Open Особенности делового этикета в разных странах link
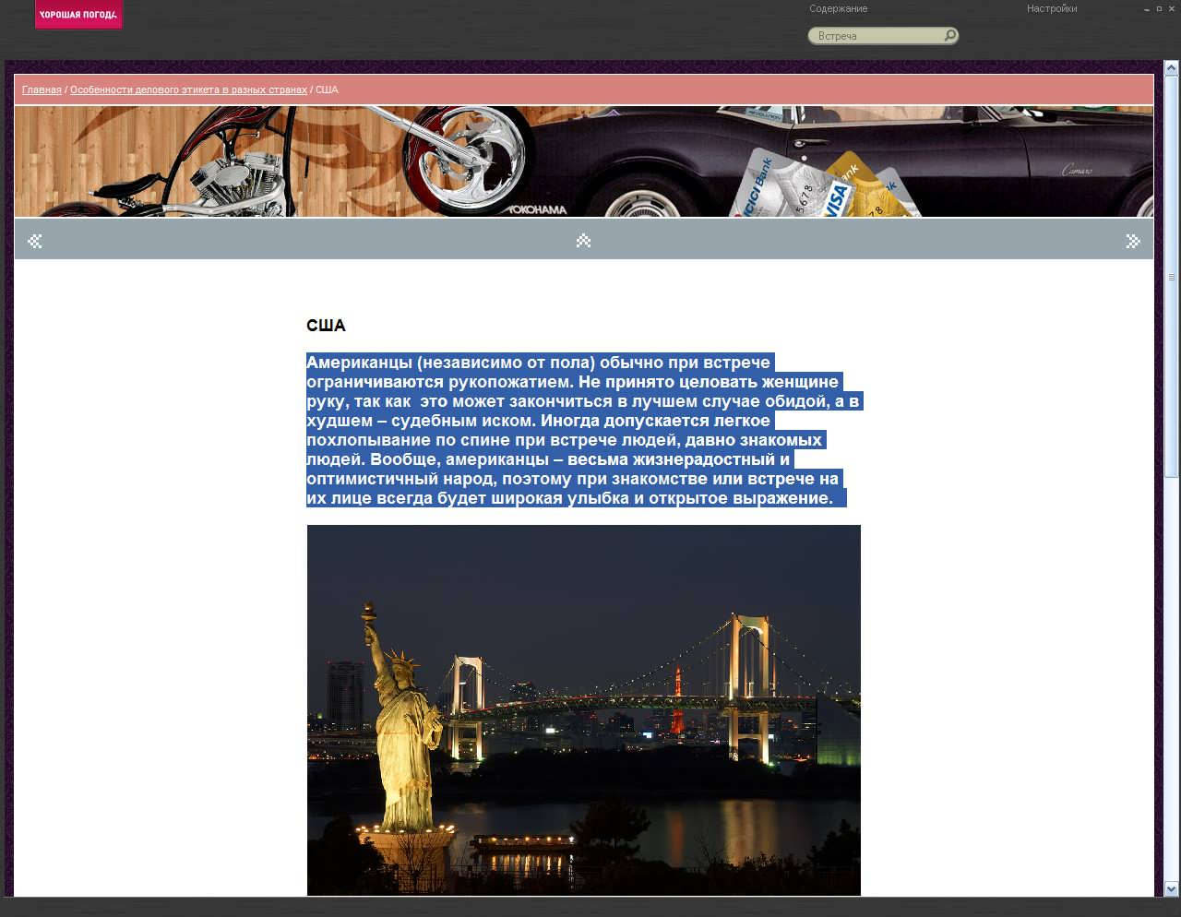This screenshot has height=917, width=1181. tap(188, 90)
